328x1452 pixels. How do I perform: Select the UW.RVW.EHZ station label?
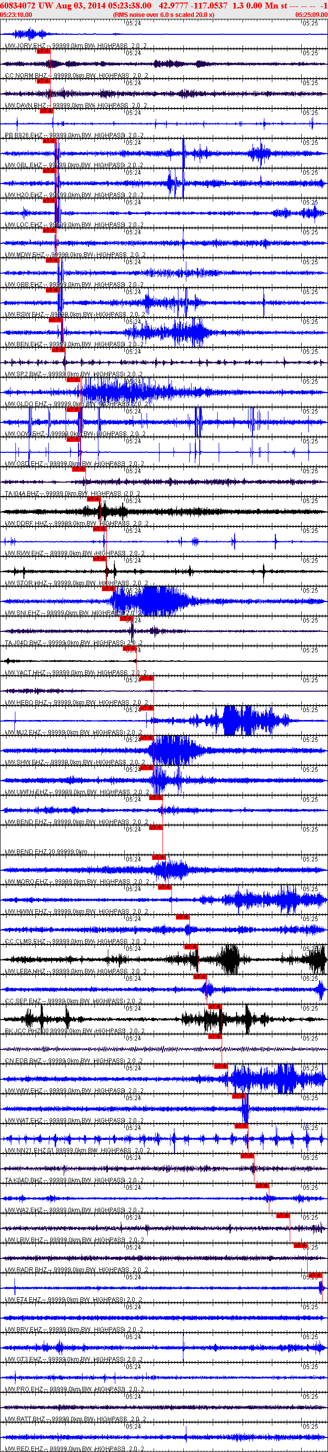tap(24, 553)
